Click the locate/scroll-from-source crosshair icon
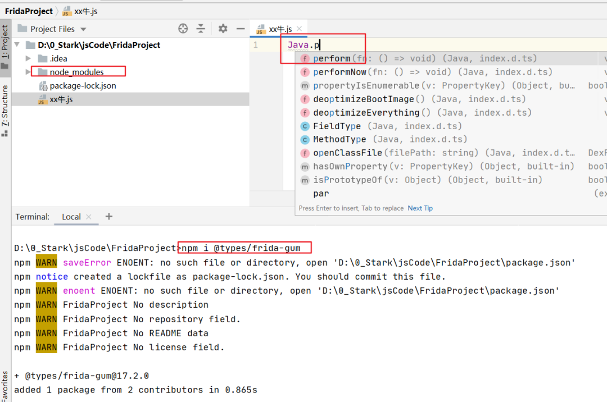 click(x=183, y=28)
